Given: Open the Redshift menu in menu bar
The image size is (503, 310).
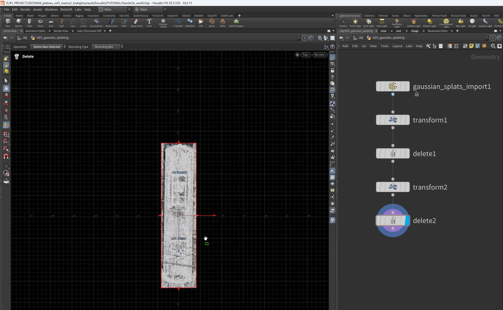Looking at the screenshot, I should pyautogui.click(x=66, y=9).
